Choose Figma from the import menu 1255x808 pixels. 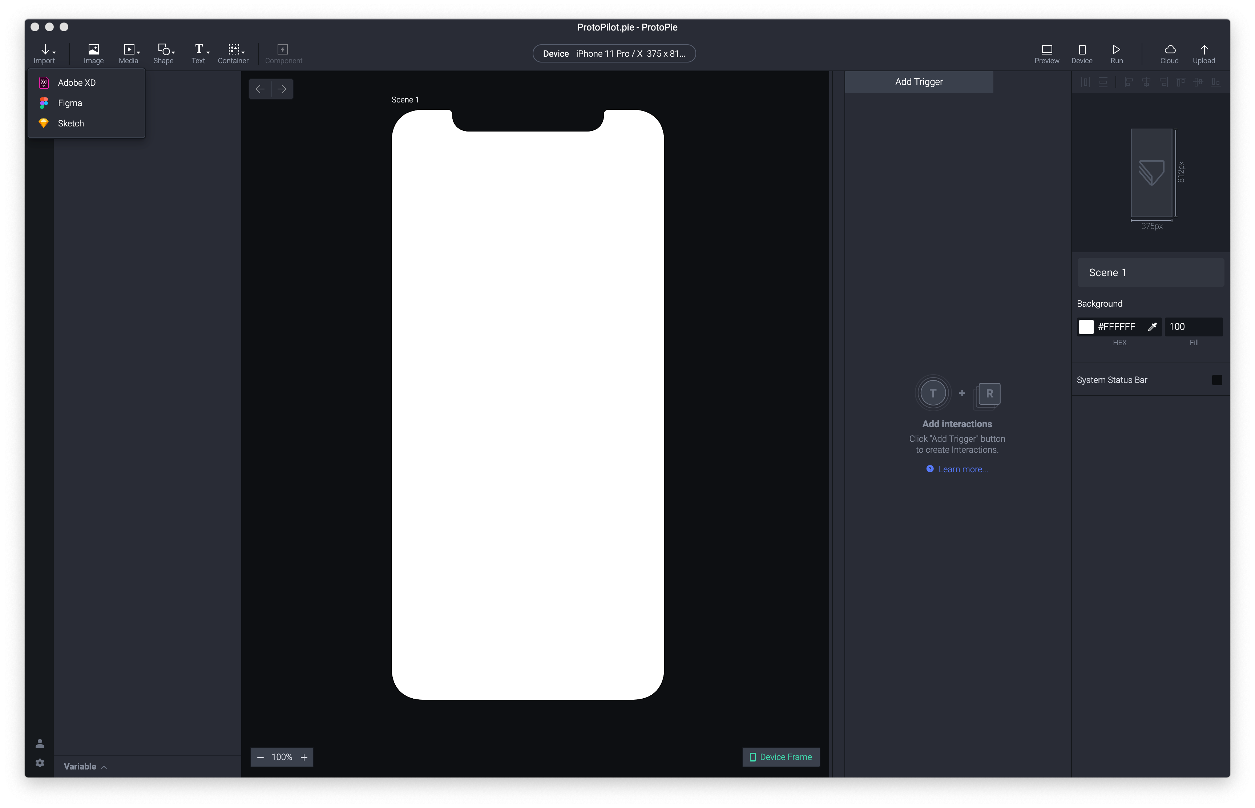70,103
